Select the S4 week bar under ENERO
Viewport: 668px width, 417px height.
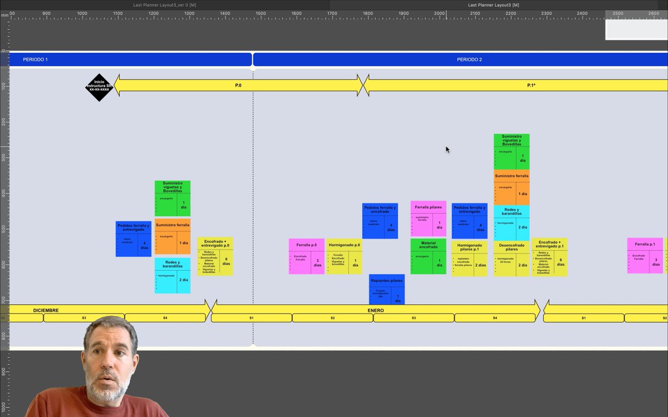coord(495,318)
